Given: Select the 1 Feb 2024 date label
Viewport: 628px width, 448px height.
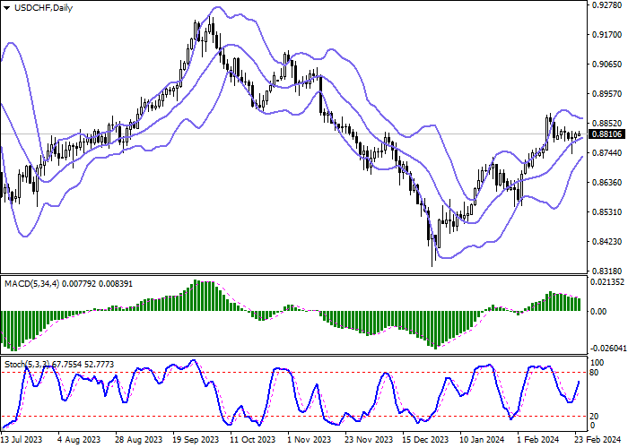Looking at the screenshot, I should pos(537,440).
